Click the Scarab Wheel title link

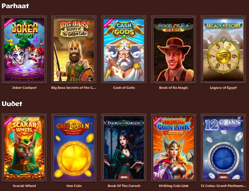tap(24, 186)
